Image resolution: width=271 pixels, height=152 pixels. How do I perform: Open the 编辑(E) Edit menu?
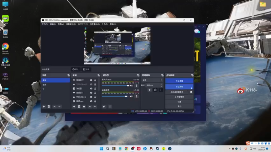(x=53, y=24)
